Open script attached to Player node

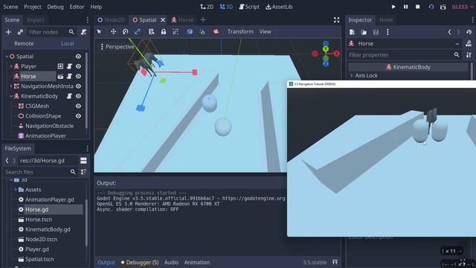click(x=69, y=66)
